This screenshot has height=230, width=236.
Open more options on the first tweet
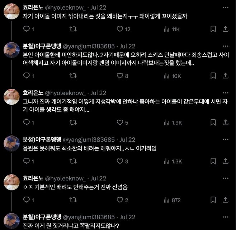point(225,7)
